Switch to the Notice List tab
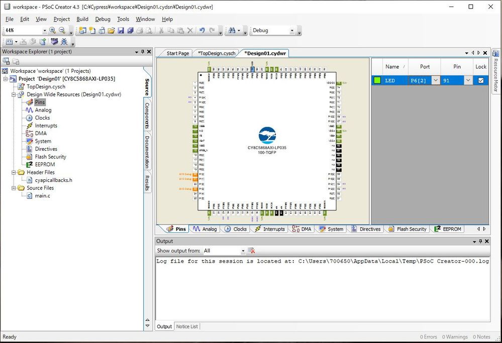Viewport: 502px width, 343px height. coord(187,326)
